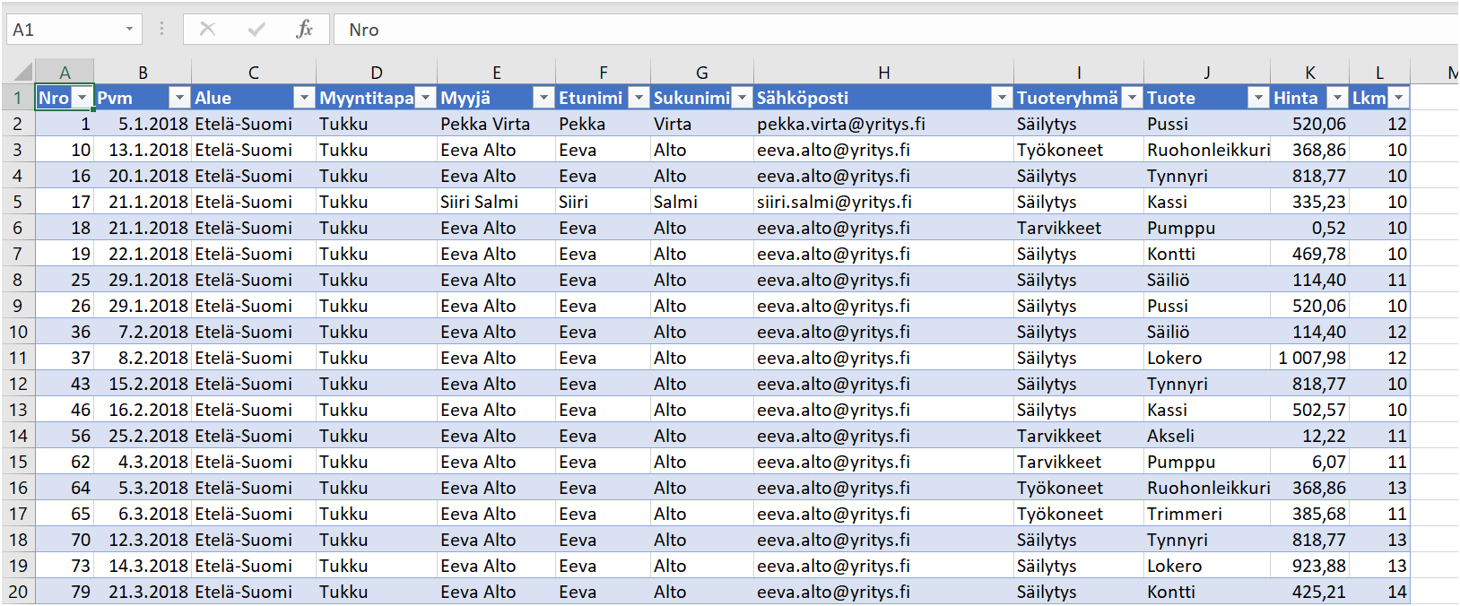Select column K header
Screen dimensions: 1460x606
pos(1309,73)
